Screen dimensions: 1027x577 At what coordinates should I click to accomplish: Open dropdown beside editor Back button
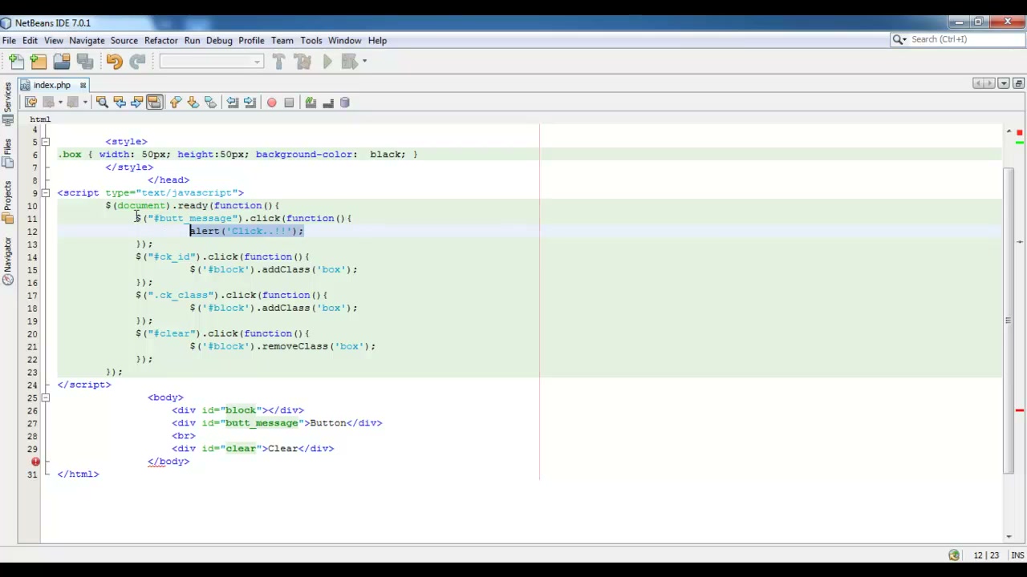(60, 103)
